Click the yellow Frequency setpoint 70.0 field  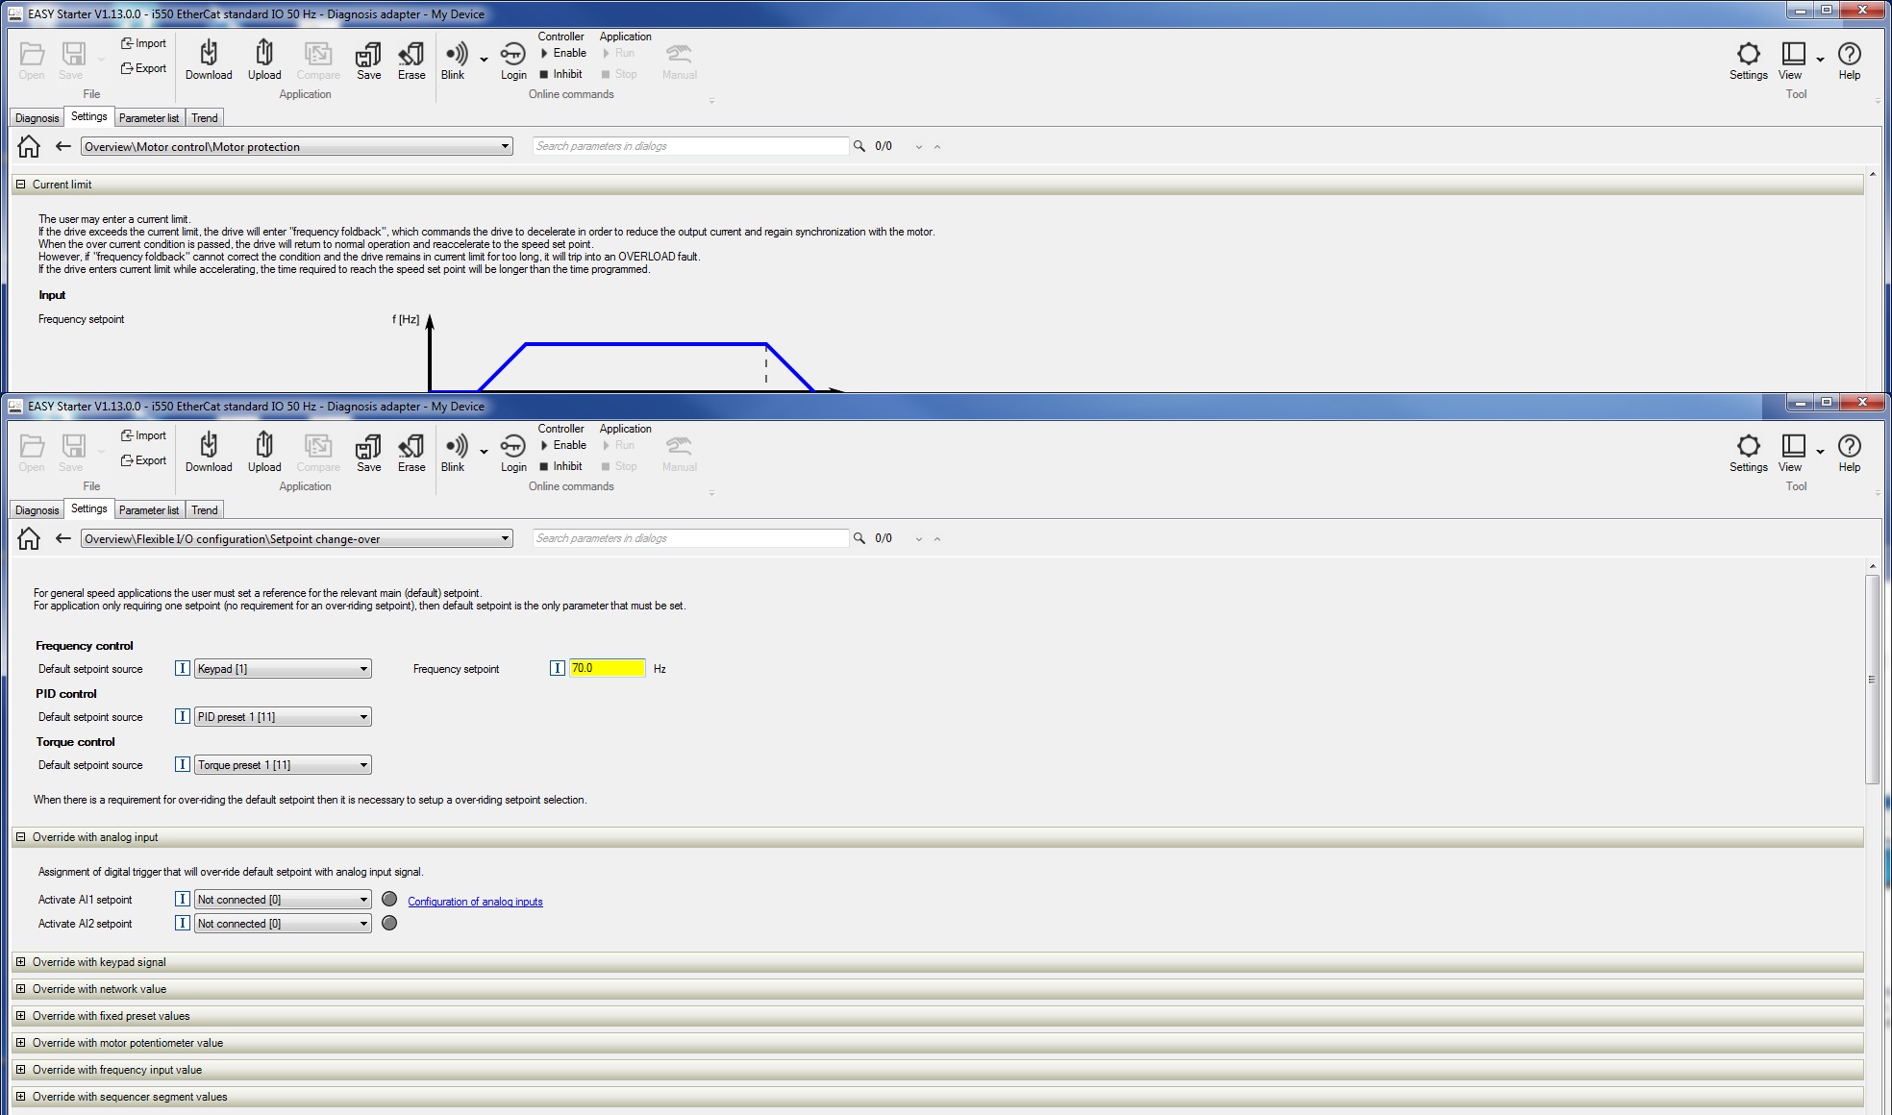tap(607, 668)
